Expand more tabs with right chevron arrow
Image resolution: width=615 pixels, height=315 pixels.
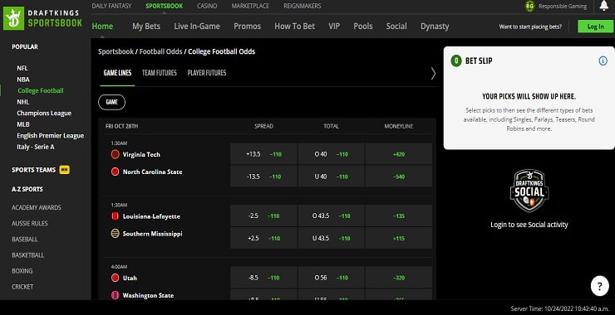pos(433,73)
